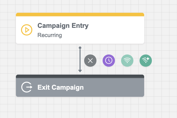
Task: Click the dark top strip of Exit Campaign
Action: click(80, 76)
